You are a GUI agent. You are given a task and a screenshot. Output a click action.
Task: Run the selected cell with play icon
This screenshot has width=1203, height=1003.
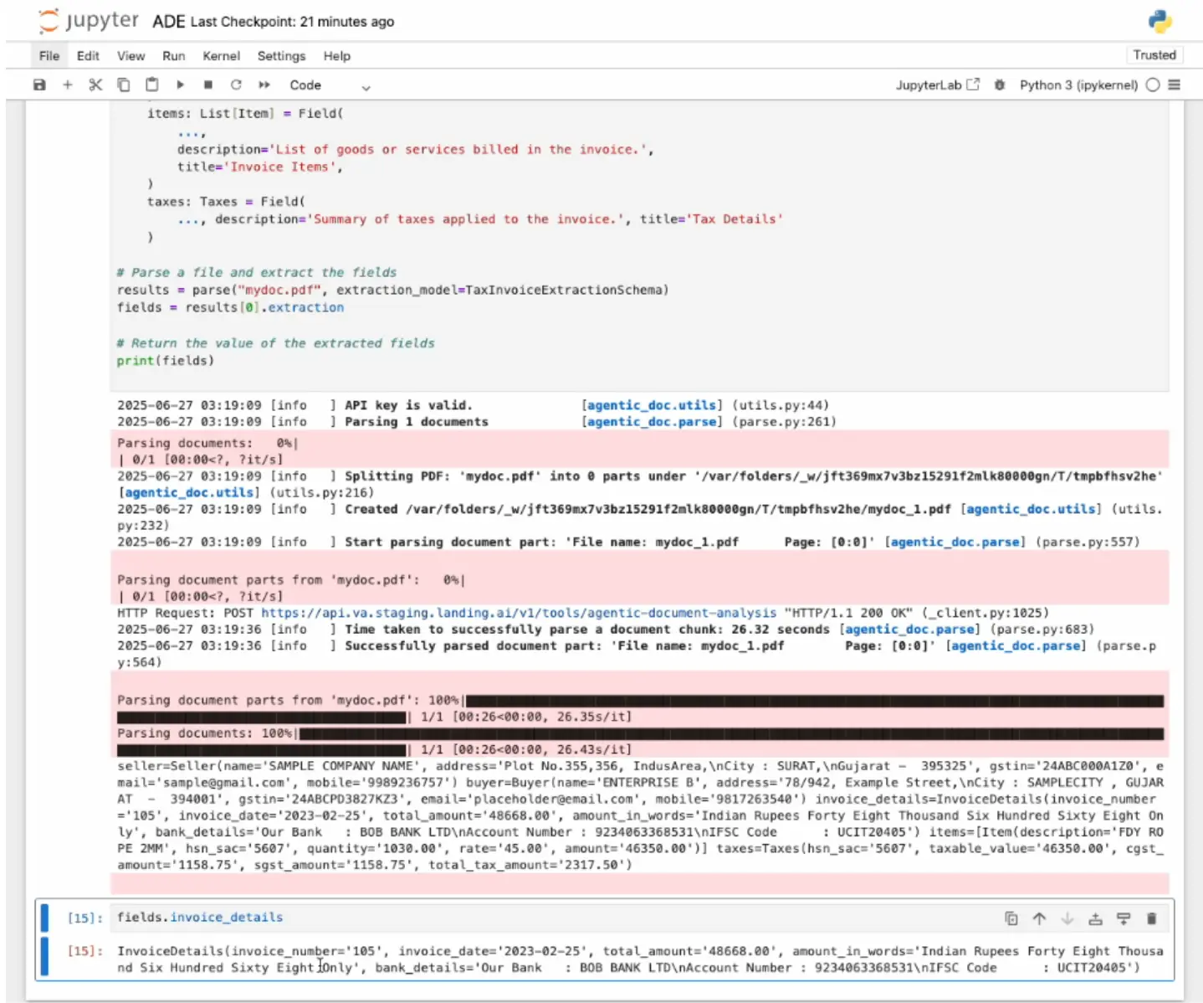tap(180, 85)
